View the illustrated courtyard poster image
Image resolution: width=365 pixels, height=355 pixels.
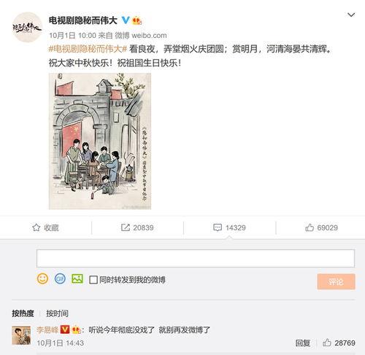pyautogui.click(x=100, y=141)
